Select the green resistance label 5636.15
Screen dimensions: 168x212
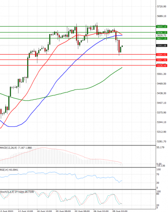pos(162,32)
